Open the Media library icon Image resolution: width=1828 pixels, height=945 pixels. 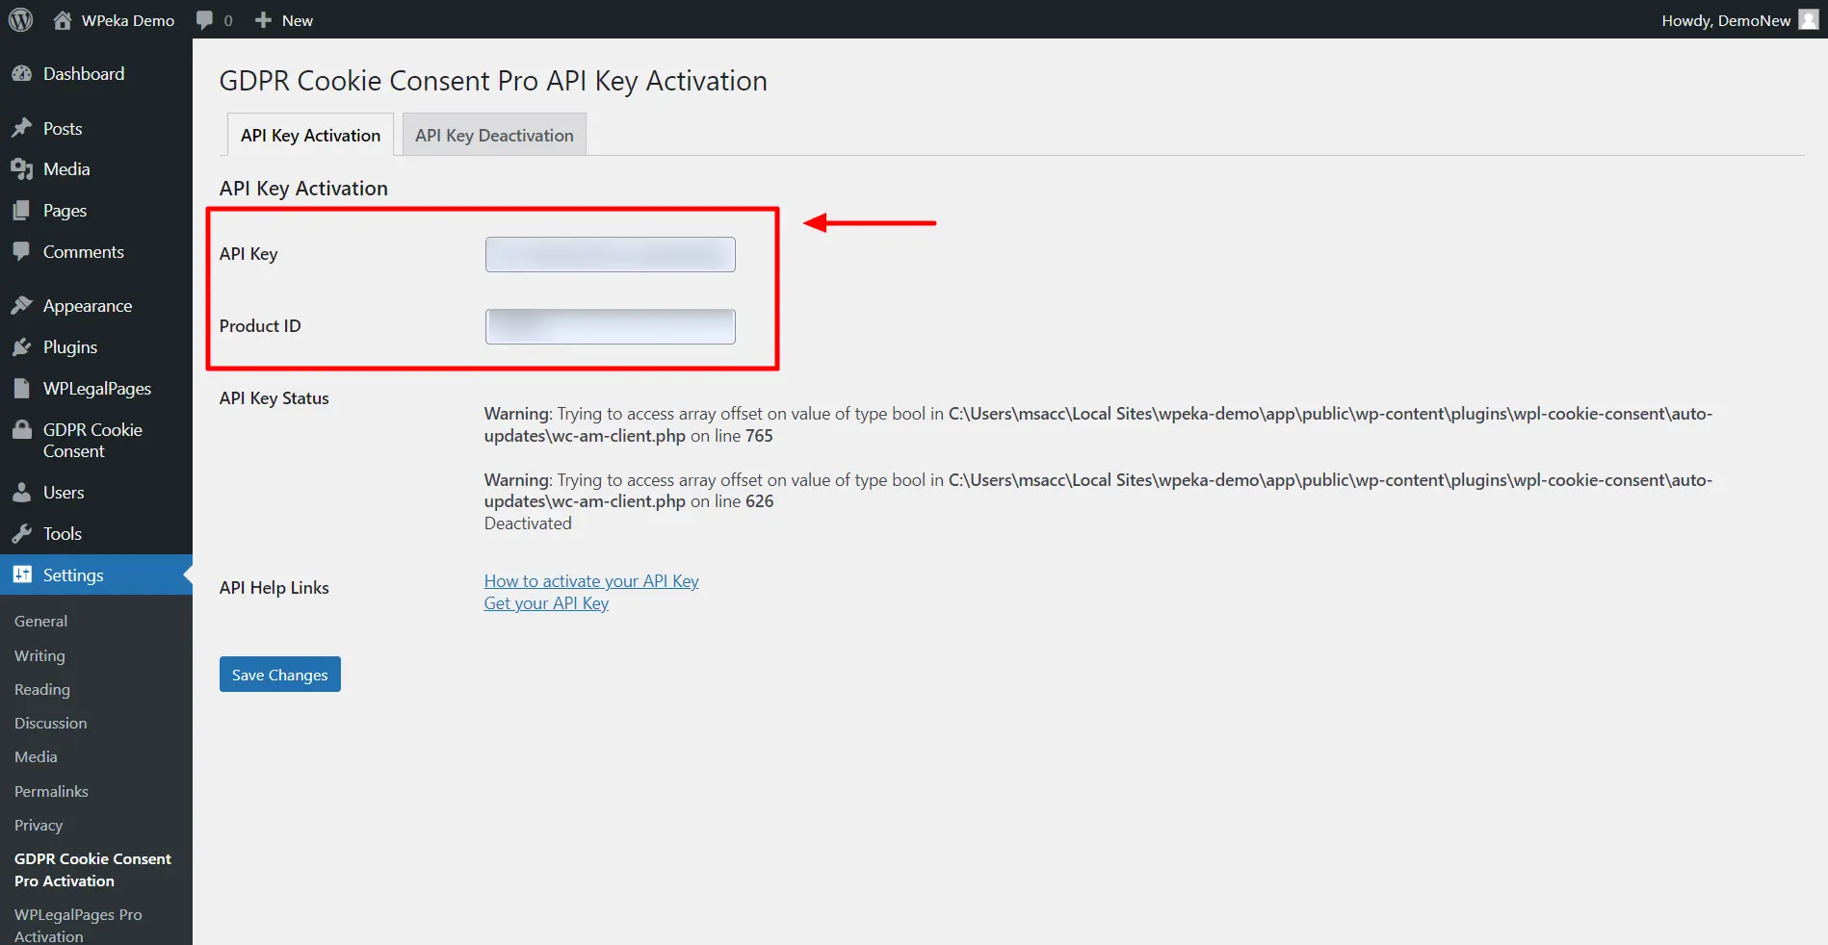click(23, 168)
